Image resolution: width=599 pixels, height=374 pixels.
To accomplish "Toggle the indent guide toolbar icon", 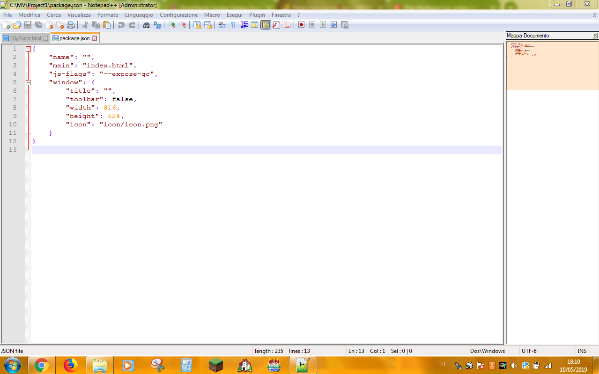I will coord(244,25).
